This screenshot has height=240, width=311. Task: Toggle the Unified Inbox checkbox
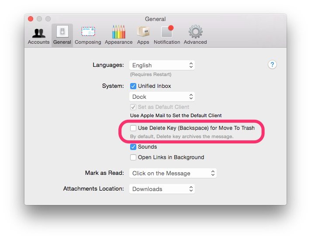coord(133,86)
